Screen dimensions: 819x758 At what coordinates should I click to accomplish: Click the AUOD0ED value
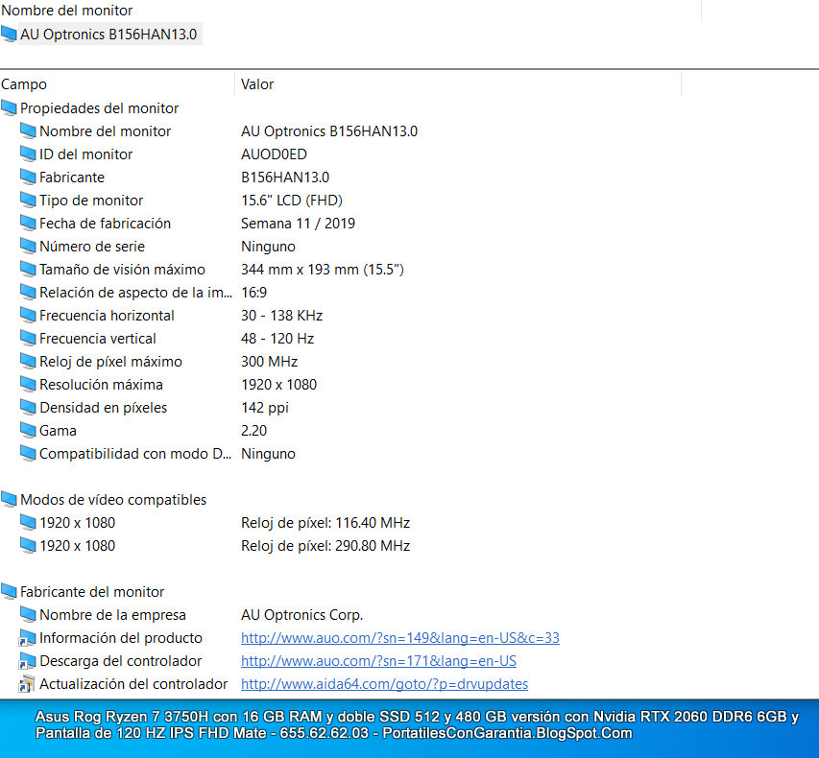pos(274,154)
